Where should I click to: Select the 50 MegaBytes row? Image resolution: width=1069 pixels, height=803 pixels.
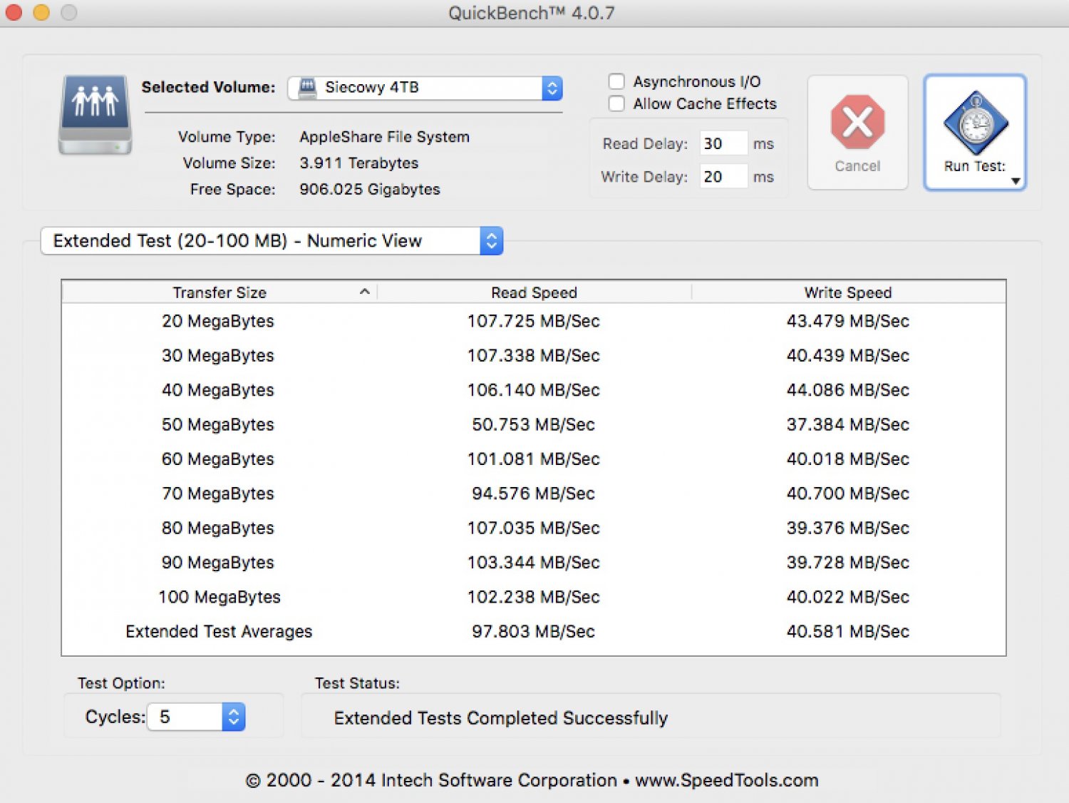tap(534, 424)
